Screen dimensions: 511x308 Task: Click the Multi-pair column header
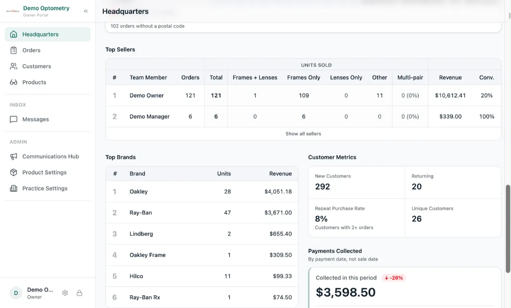tap(410, 77)
